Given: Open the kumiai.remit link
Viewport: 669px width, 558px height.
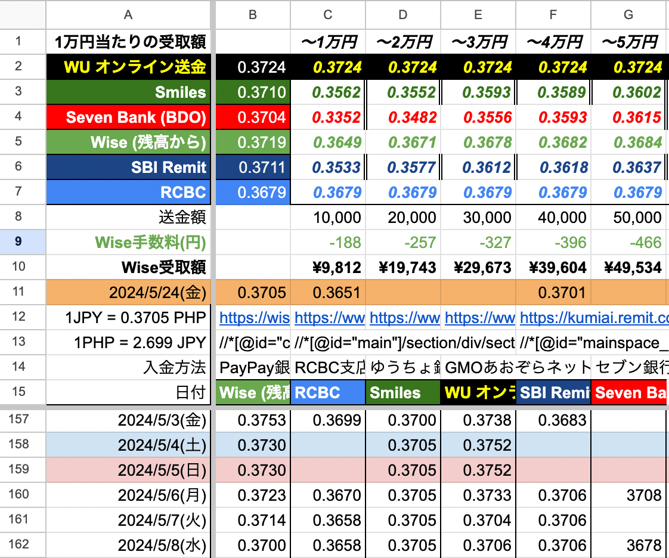Looking at the screenshot, I should click(594, 317).
